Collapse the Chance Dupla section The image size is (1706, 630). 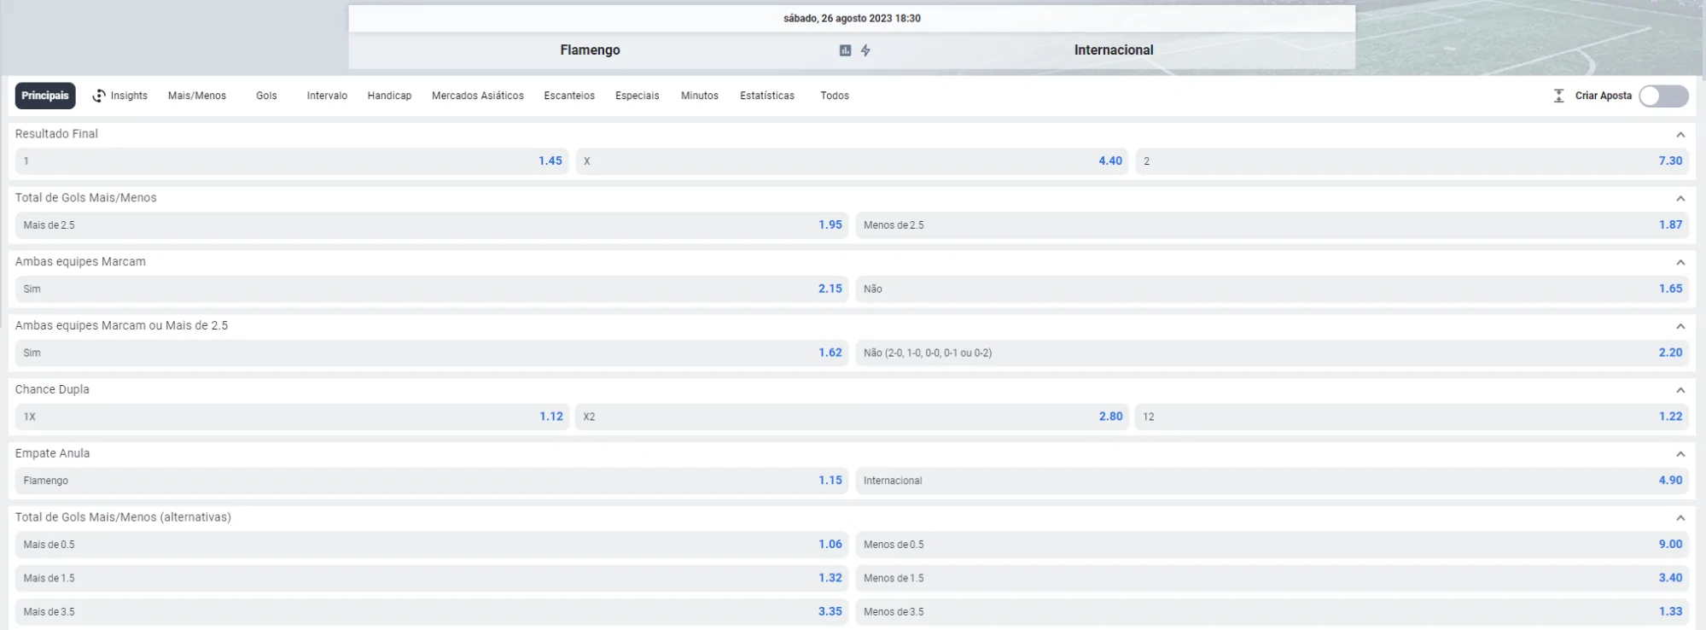[x=1680, y=390]
